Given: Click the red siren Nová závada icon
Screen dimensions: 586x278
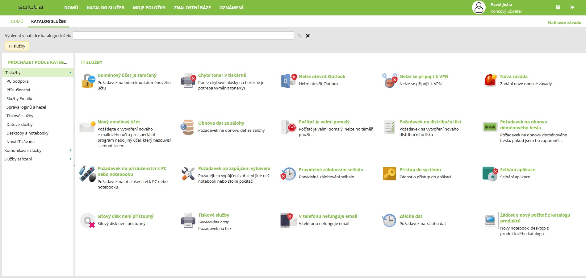Looking at the screenshot, I should [x=490, y=81].
